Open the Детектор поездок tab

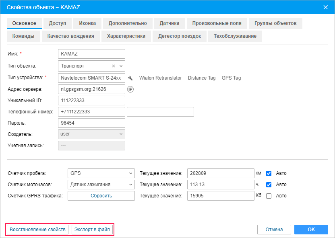click(x=180, y=36)
